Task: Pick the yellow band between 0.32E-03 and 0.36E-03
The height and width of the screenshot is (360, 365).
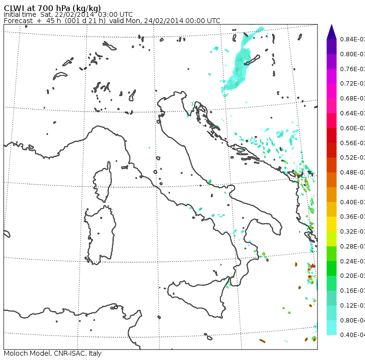Action: 331,224
